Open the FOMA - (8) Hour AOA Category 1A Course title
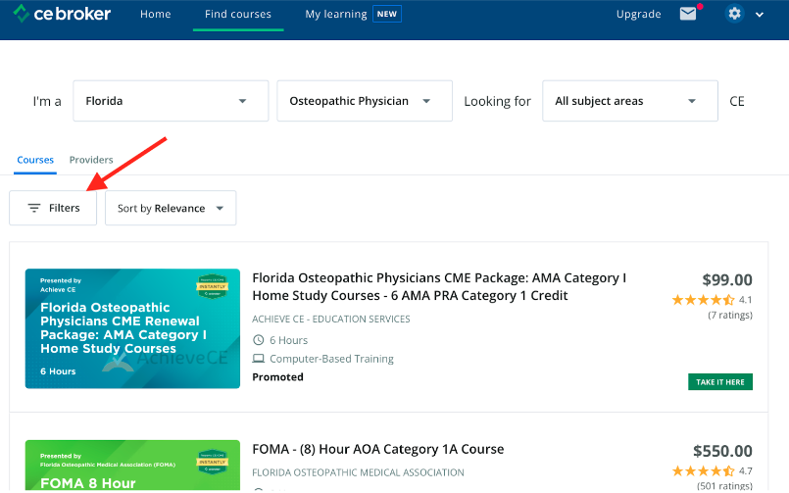789x493 pixels. click(x=378, y=449)
